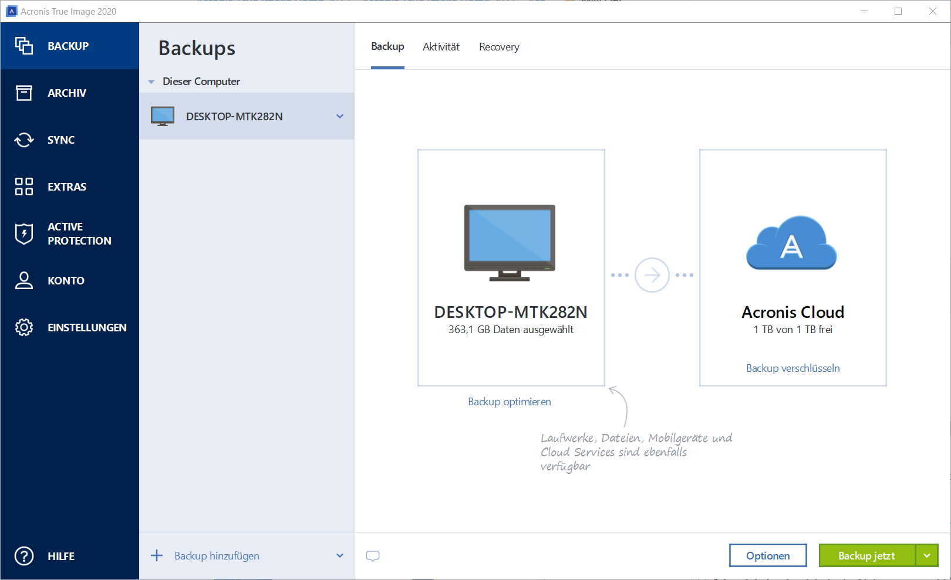Collapse the Dieser Computer group
This screenshot has height=580, width=951.
pos(151,82)
